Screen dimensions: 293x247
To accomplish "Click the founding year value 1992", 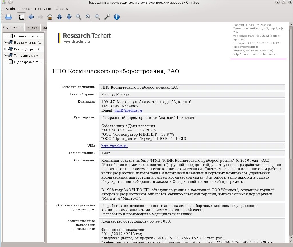I will [x=106, y=153].
